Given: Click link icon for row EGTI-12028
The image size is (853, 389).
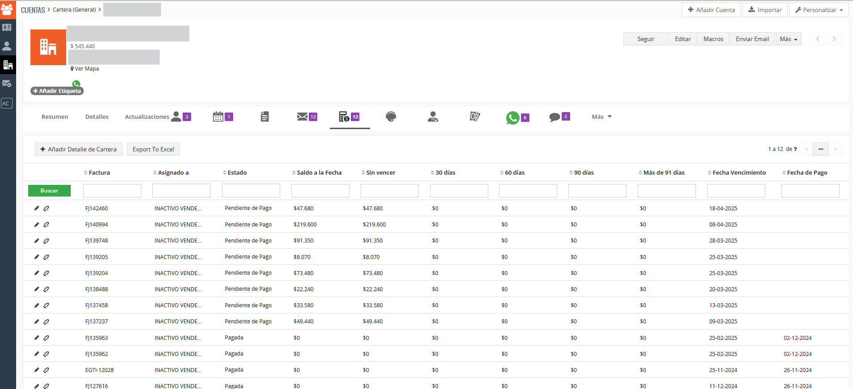Looking at the screenshot, I should 46,370.
